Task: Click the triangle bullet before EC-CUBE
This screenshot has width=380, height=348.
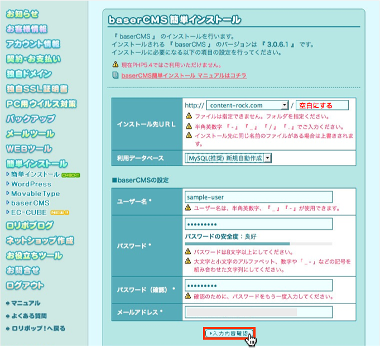Action: (8, 212)
